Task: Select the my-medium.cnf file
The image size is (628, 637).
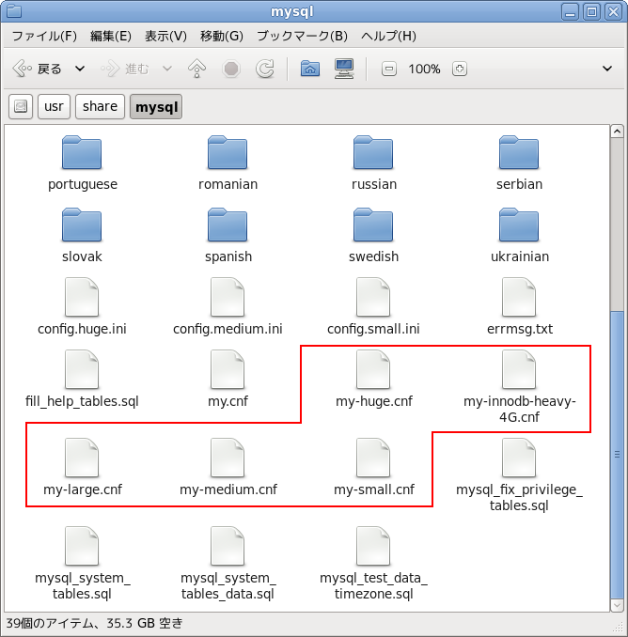Action: (x=228, y=468)
